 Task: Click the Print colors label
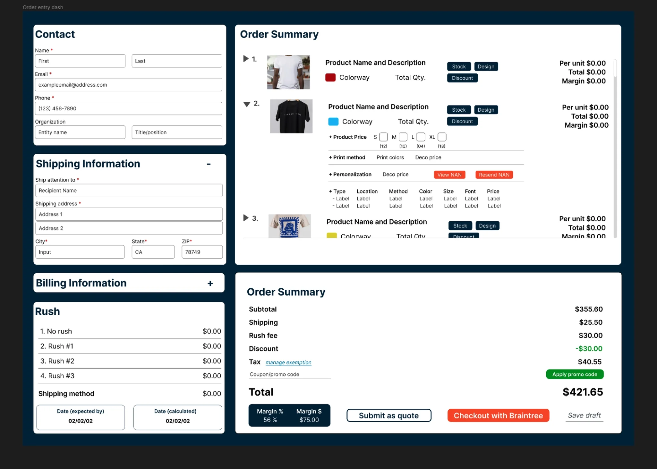point(390,158)
